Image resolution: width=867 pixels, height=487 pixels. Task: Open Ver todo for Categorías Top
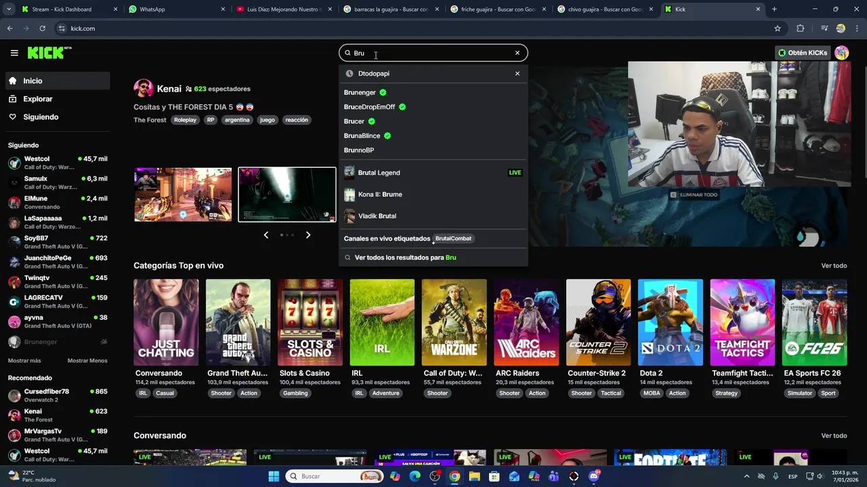(x=834, y=266)
